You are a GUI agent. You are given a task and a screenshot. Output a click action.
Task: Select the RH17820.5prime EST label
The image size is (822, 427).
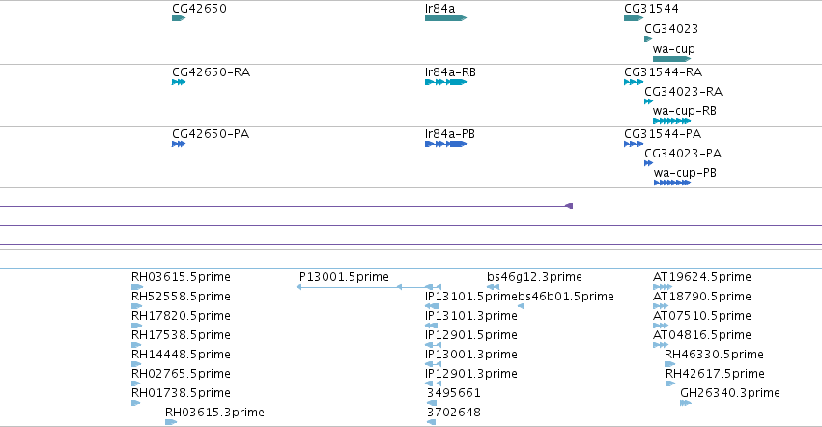tap(181, 316)
